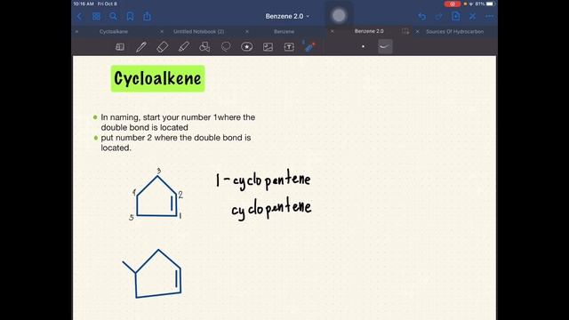The width and height of the screenshot is (569, 320).
Task: Select the Highlighter tool
Action: (x=184, y=47)
